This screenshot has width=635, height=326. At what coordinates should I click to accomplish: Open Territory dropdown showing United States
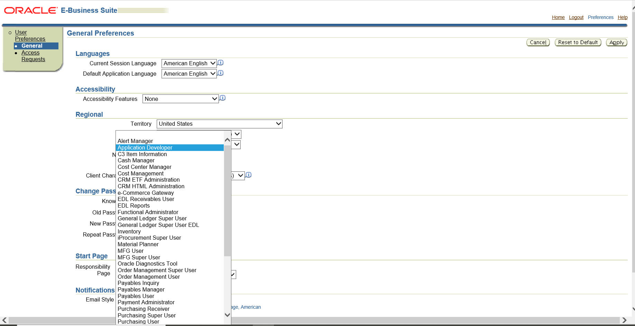(220, 124)
